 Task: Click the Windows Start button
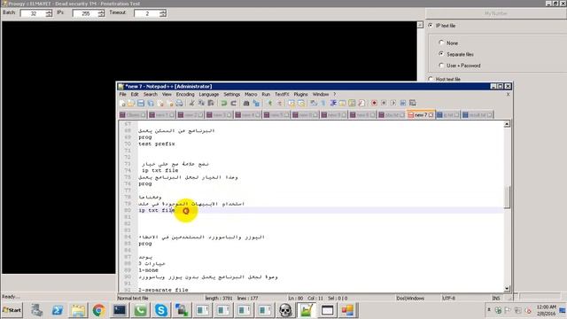point(12,310)
